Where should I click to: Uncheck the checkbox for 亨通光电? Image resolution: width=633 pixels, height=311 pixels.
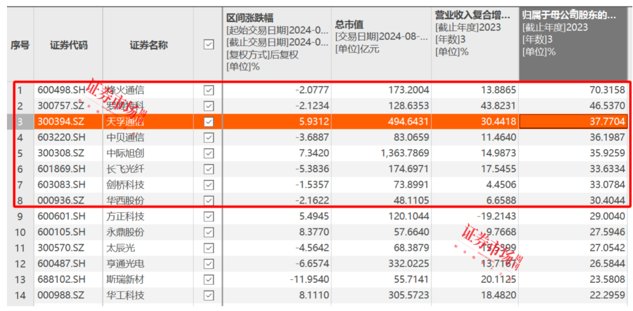point(208,264)
